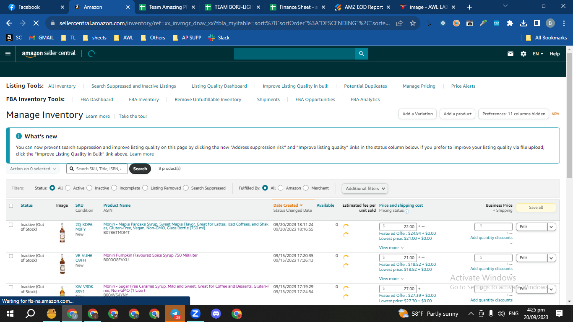Screen dimensions: 573x322
Task: Select the Status 'All' radio button
Action: tap(52, 188)
